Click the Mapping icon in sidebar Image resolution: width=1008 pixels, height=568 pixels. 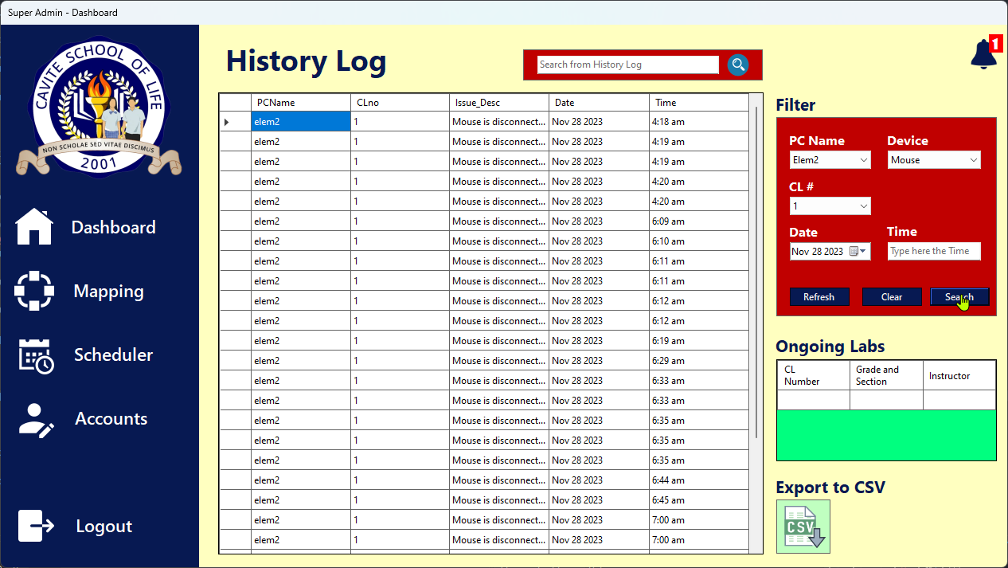[34, 291]
